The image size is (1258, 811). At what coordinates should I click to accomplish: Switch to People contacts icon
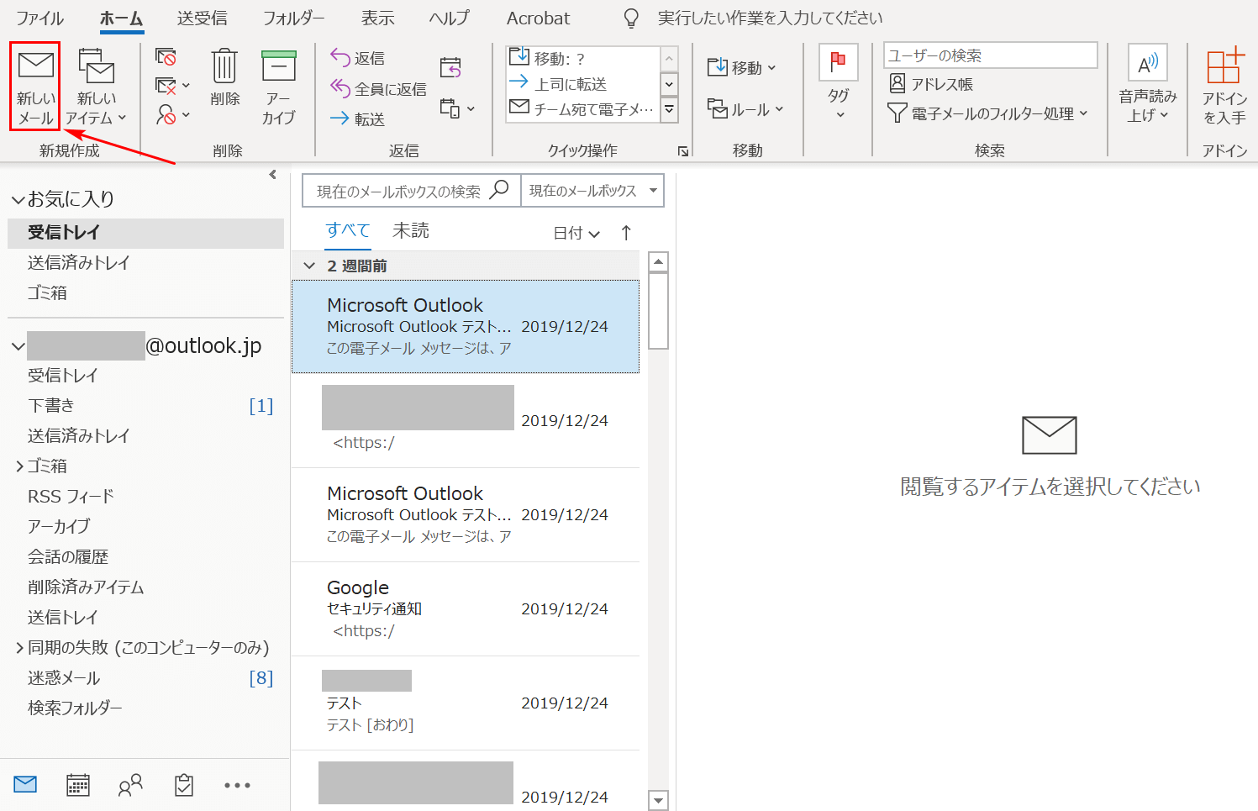tap(130, 785)
